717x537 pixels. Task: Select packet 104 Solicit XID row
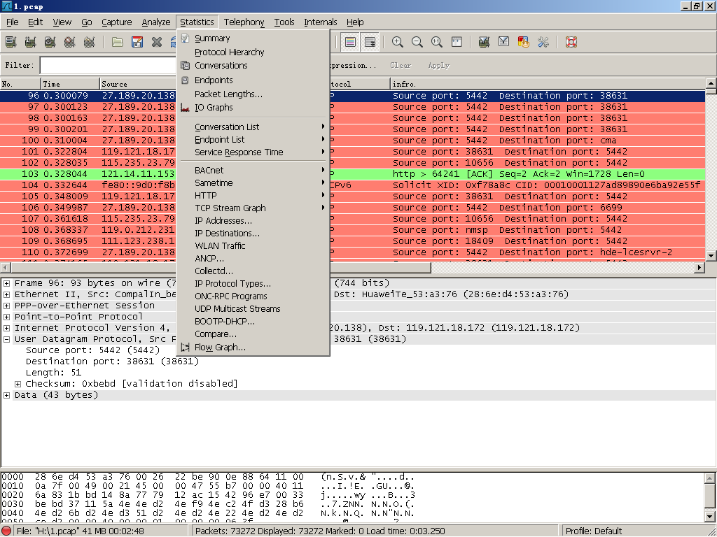353,185
